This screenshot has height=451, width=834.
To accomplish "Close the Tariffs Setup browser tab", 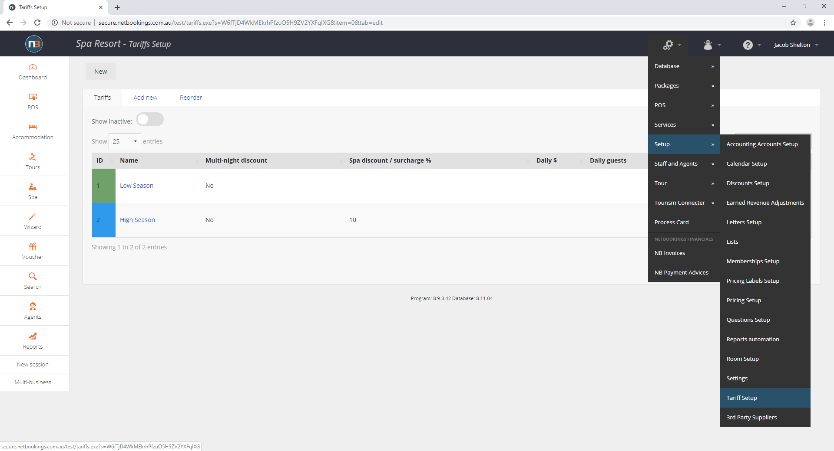I will 101,7.
